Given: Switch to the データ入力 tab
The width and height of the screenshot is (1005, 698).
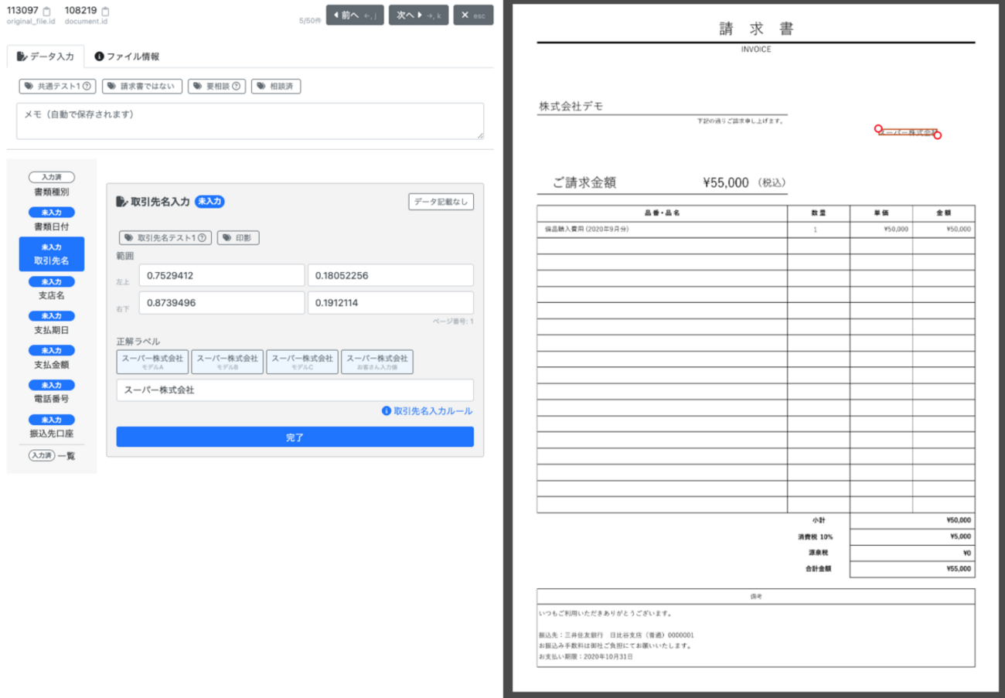Looking at the screenshot, I should click(46, 56).
